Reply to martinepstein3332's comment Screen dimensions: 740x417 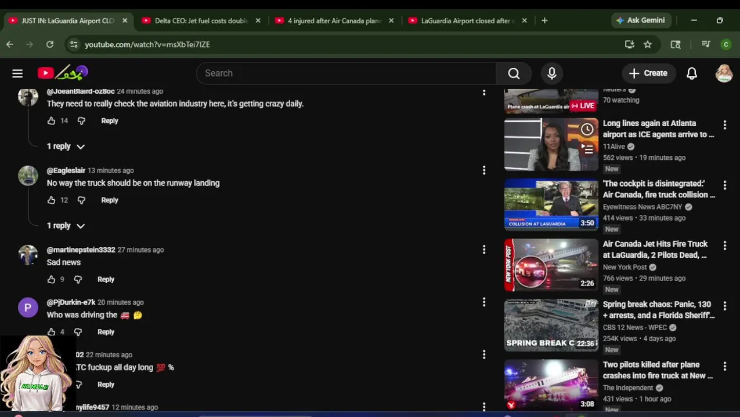[106, 279]
